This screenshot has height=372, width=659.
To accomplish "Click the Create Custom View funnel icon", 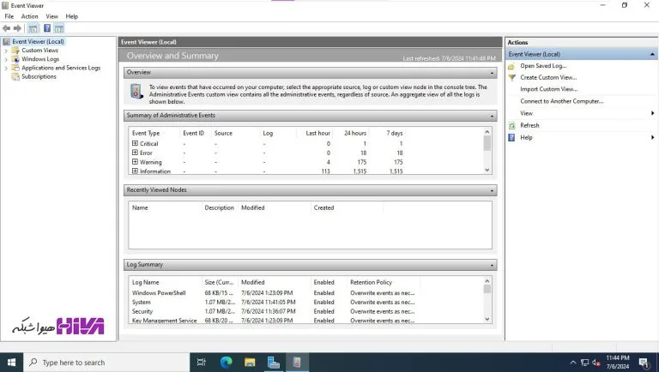I will (511, 78).
